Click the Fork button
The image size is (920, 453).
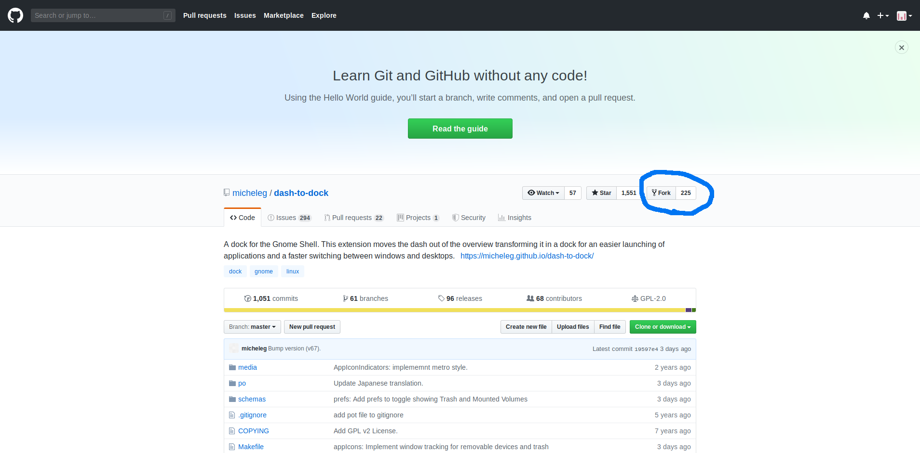pyautogui.click(x=661, y=193)
